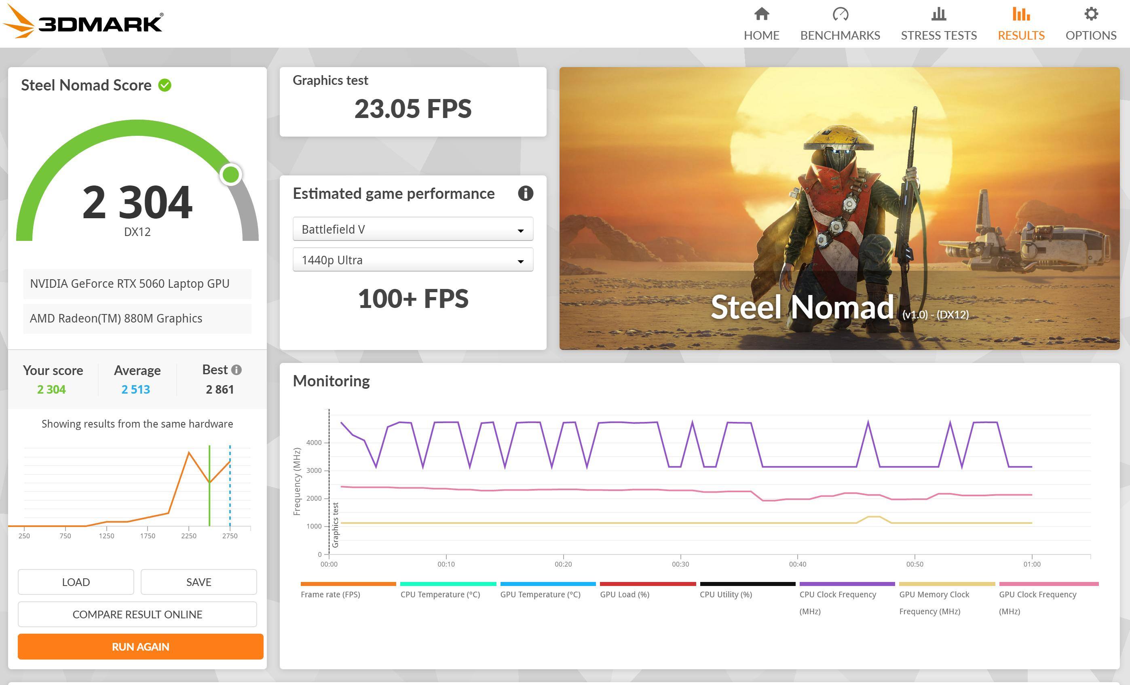Click the Steel Nomad benchmark artwork

point(839,208)
